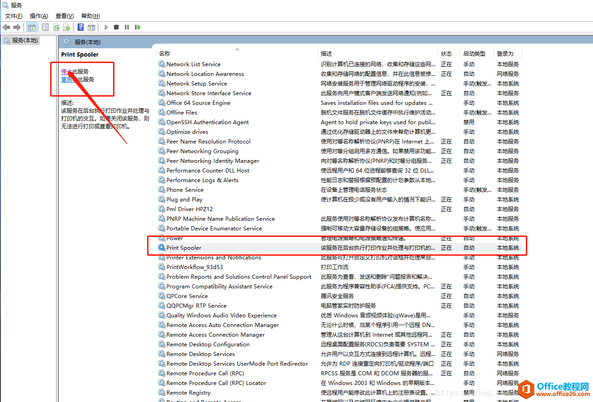This screenshot has width=593, height=402.
Task: Click the Refresh icon
Action: [x=56, y=27]
